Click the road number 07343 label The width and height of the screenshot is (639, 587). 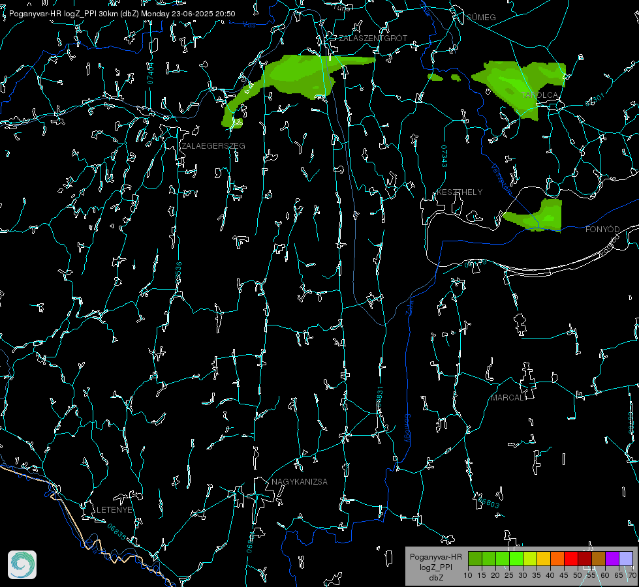coord(444,157)
